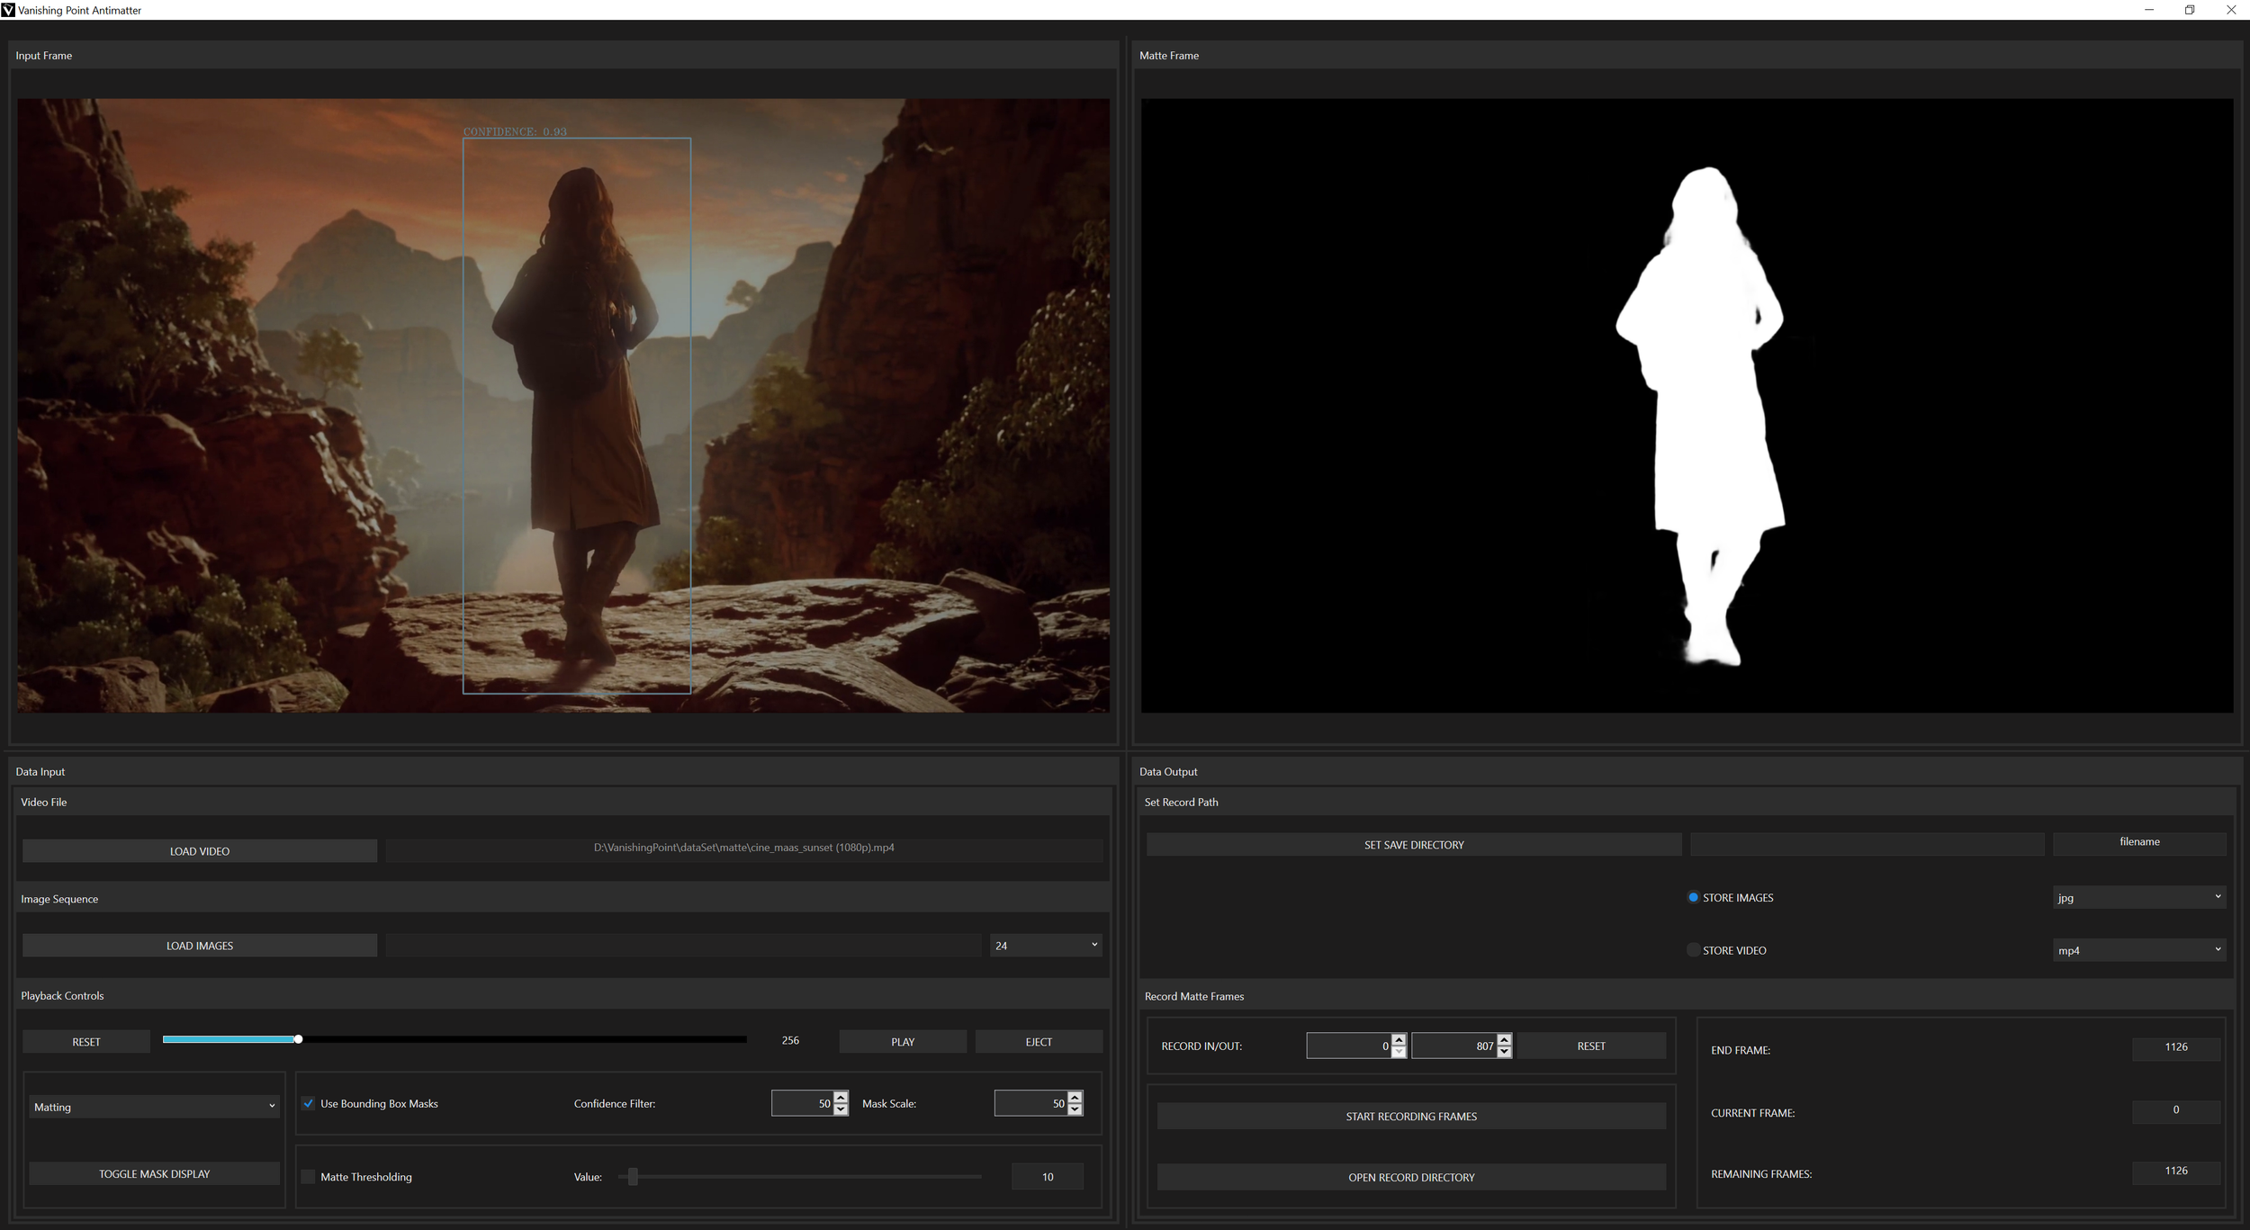Select the STORE VIDEO radio button
This screenshot has height=1230, width=2250.
1693,950
